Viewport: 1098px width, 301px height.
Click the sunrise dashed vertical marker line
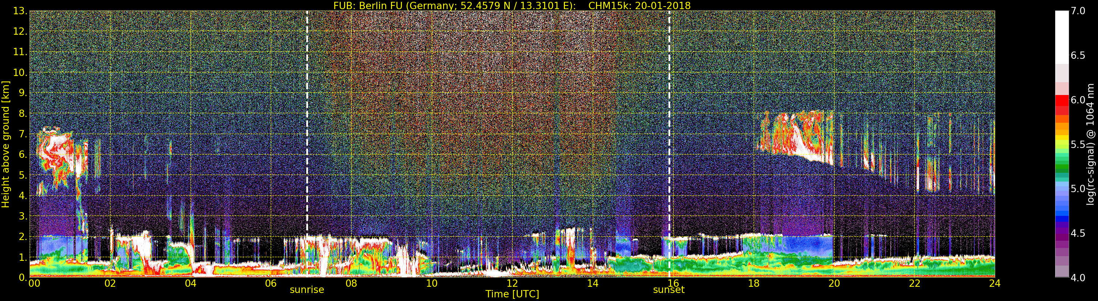307,144
